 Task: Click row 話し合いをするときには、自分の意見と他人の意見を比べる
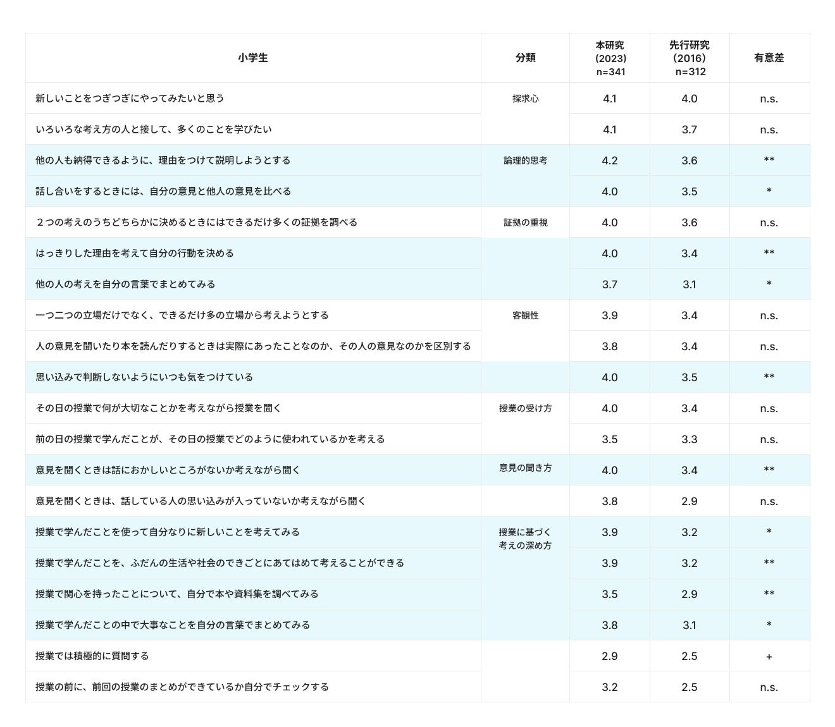417,191
